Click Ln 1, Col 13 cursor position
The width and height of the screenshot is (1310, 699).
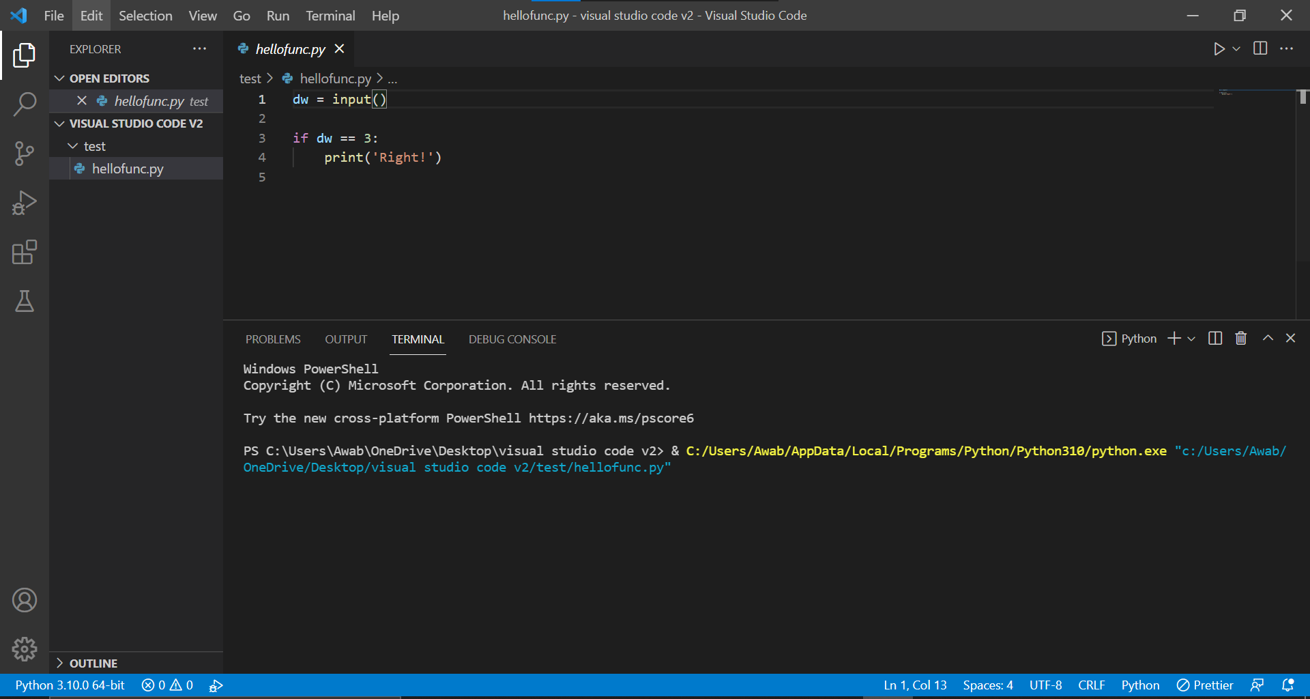click(x=915, y=685)
